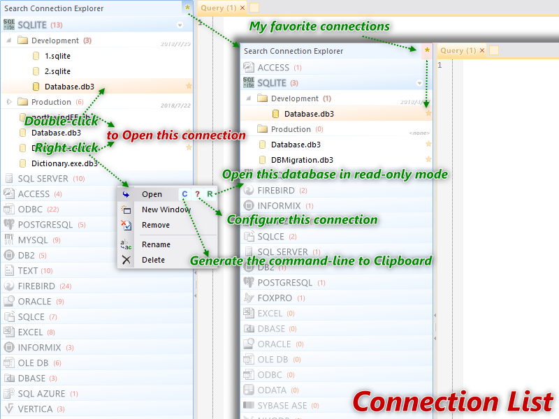
Task: Click the OLE DB (6) icon
Action: tap(9, 362)
